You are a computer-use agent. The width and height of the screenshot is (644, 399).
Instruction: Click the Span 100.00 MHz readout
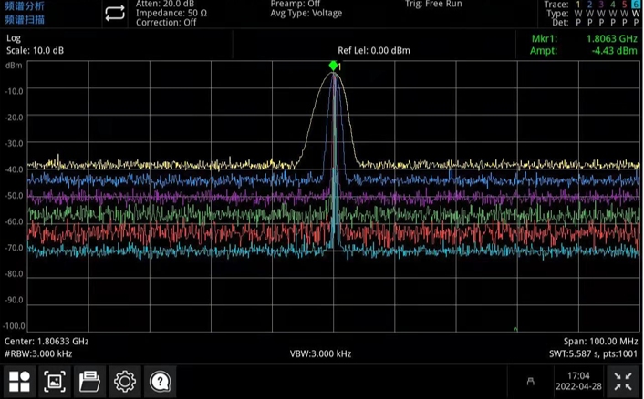(602, 342)
